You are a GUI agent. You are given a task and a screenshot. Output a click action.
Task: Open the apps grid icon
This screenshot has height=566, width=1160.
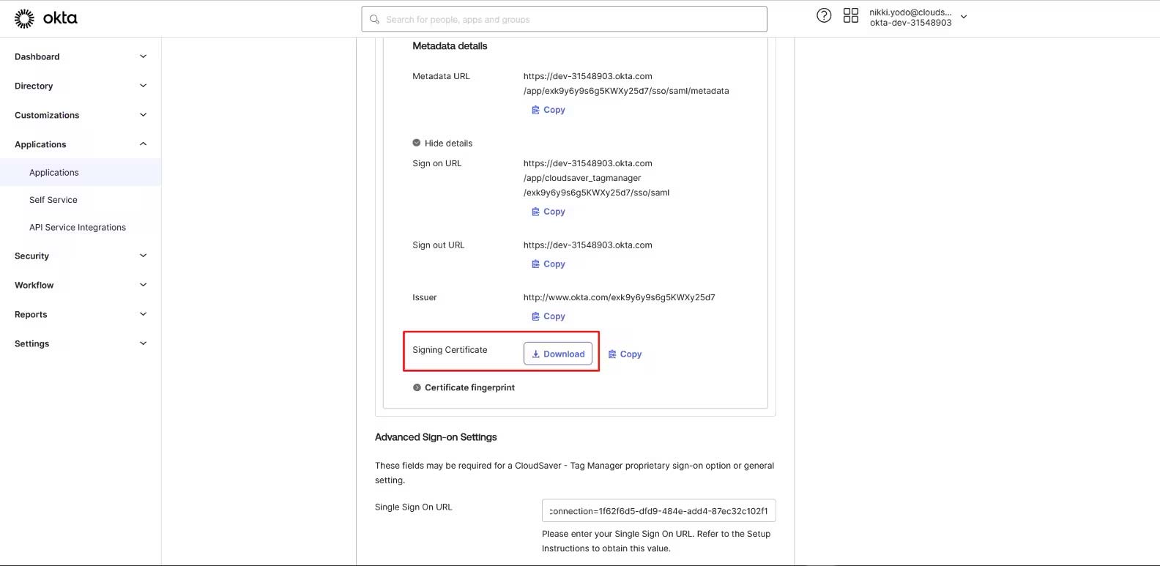pyautogui.click(x=850, y=15)
